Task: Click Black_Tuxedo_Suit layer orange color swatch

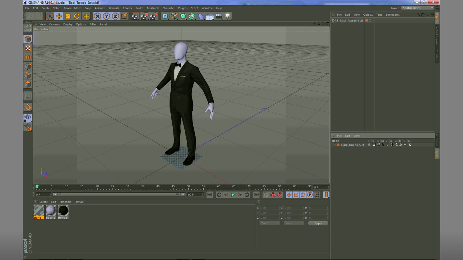Action: [338, 145]
